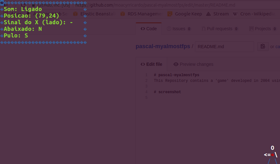Click line 'This Repository contains a game'
This screenshot has width=280, height=164.
click(217, 81)
